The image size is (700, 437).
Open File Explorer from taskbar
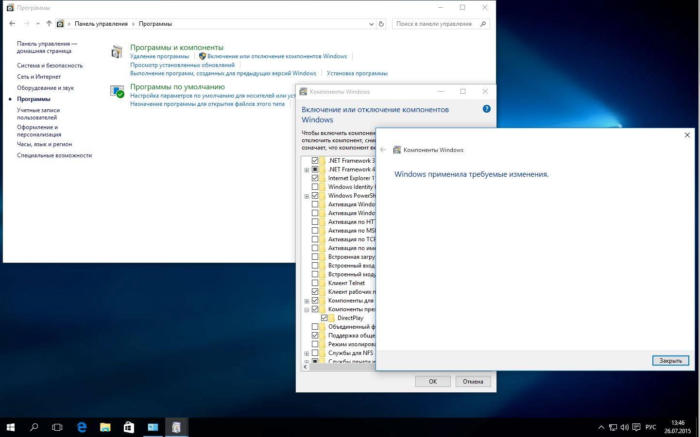pyautogui.click(x=105, y=427)
